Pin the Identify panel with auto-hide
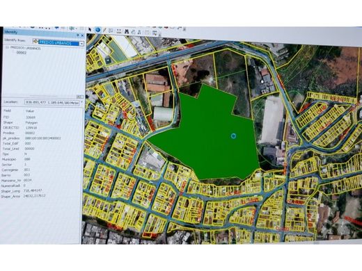The width and height of the screenshot is (362, 271). [x=78, y=35]
